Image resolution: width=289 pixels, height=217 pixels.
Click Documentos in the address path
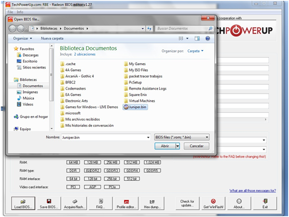pos(74,28)
